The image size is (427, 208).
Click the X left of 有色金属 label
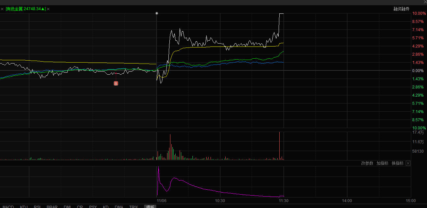[2, 9]
